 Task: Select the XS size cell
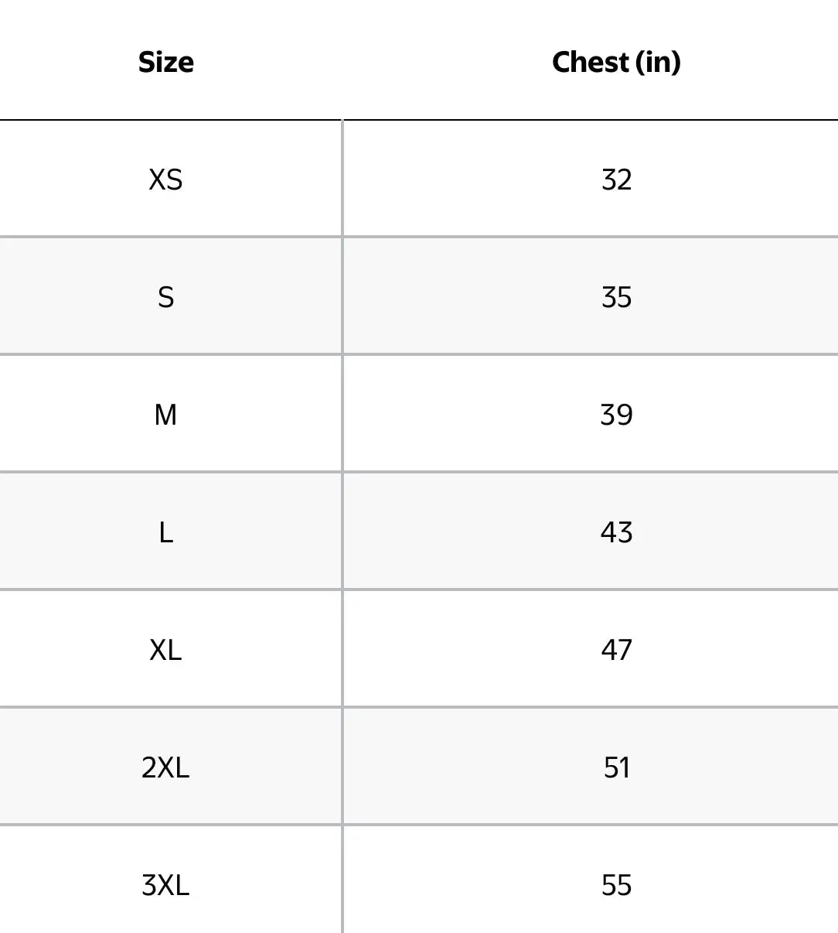pos(165,179)
